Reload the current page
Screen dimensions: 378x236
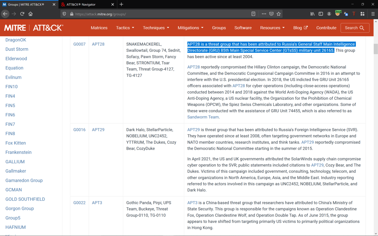[22, 14]
